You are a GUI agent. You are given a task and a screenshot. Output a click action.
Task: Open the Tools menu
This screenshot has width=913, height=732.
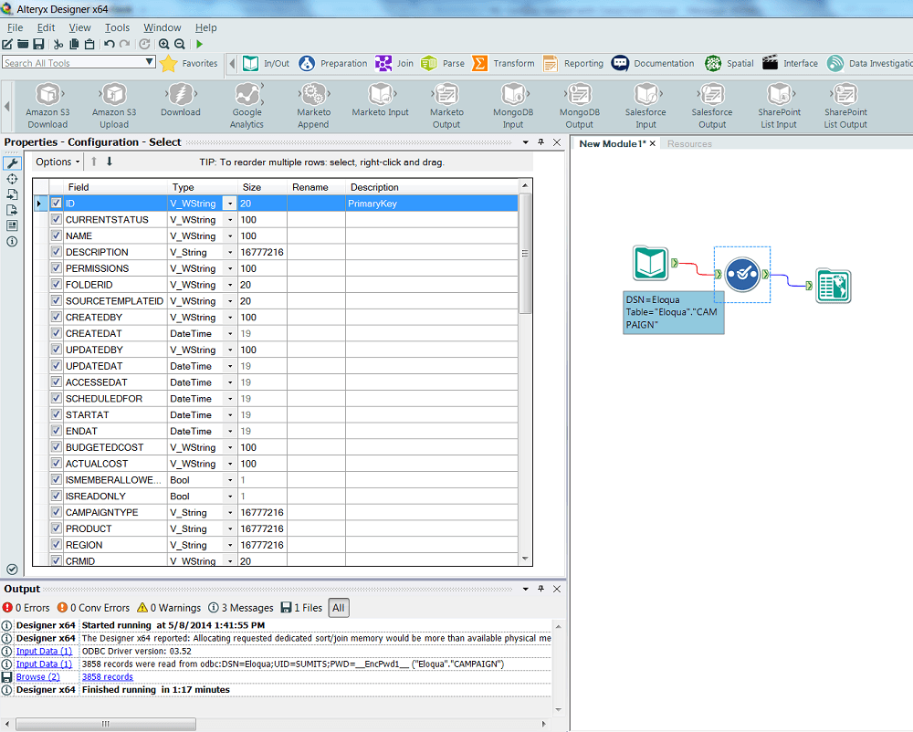click(x=117, y=27)
